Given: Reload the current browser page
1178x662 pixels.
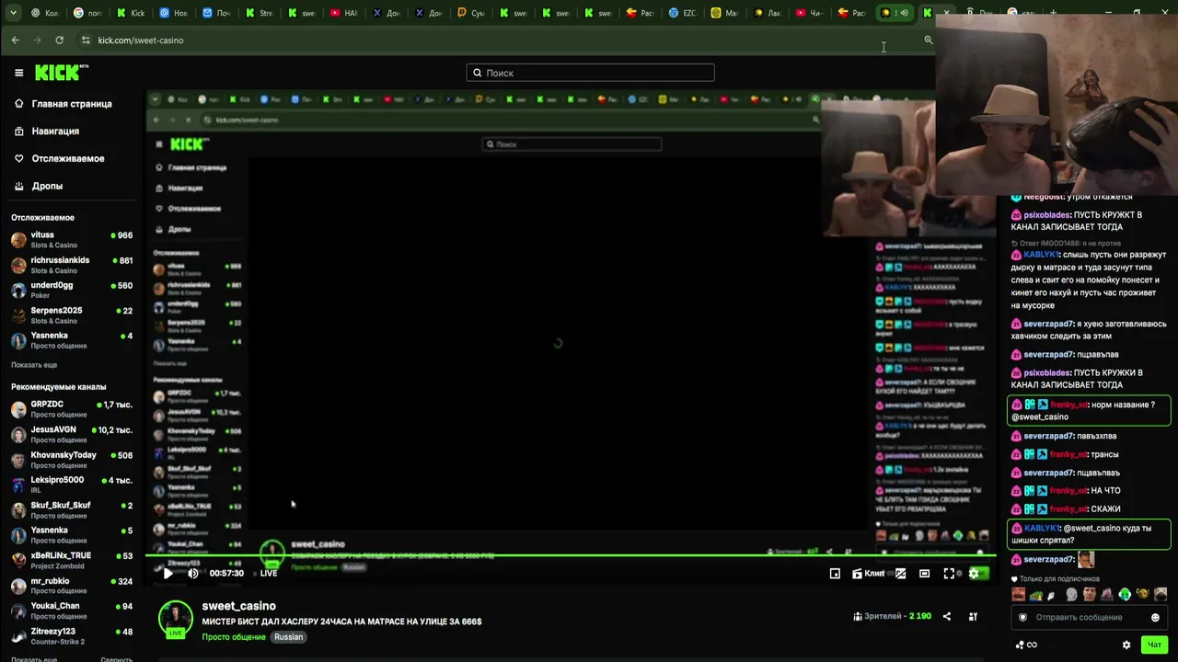Looking at the screenshot, I should 59,40.
